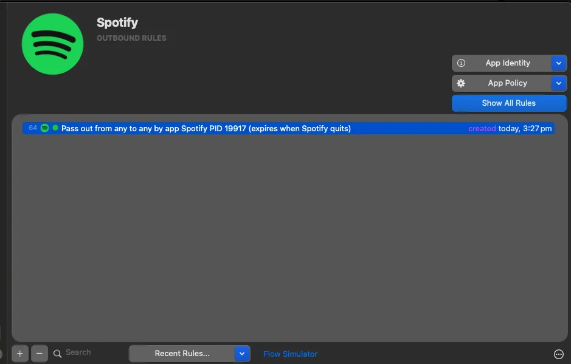
Task: Click the Show All Rules button
Action: tap(509, 103)
